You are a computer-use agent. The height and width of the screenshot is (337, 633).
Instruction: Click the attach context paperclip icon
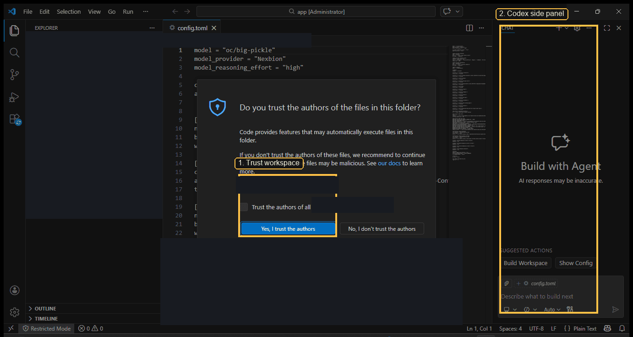coord(507,283)
